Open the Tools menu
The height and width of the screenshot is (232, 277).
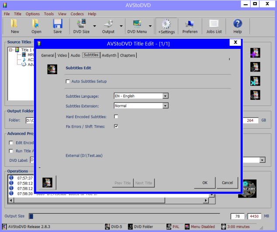click(x=49, y=14)
